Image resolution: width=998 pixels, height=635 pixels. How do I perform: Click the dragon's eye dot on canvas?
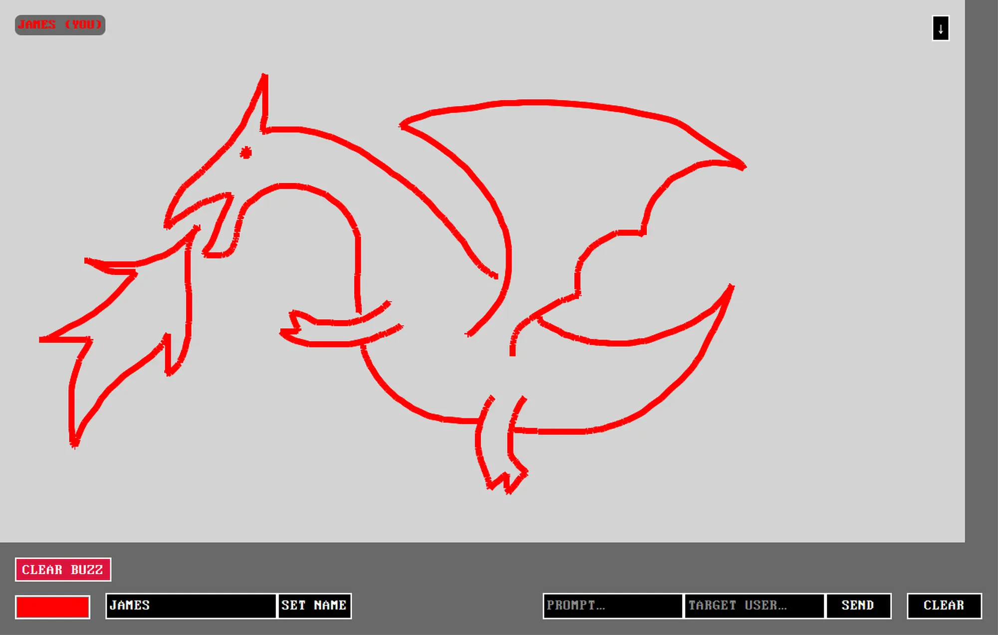(246, 153)
